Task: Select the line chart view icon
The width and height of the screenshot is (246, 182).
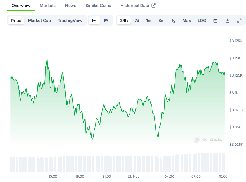Action: pyautogui.click(x=94, y=21)
